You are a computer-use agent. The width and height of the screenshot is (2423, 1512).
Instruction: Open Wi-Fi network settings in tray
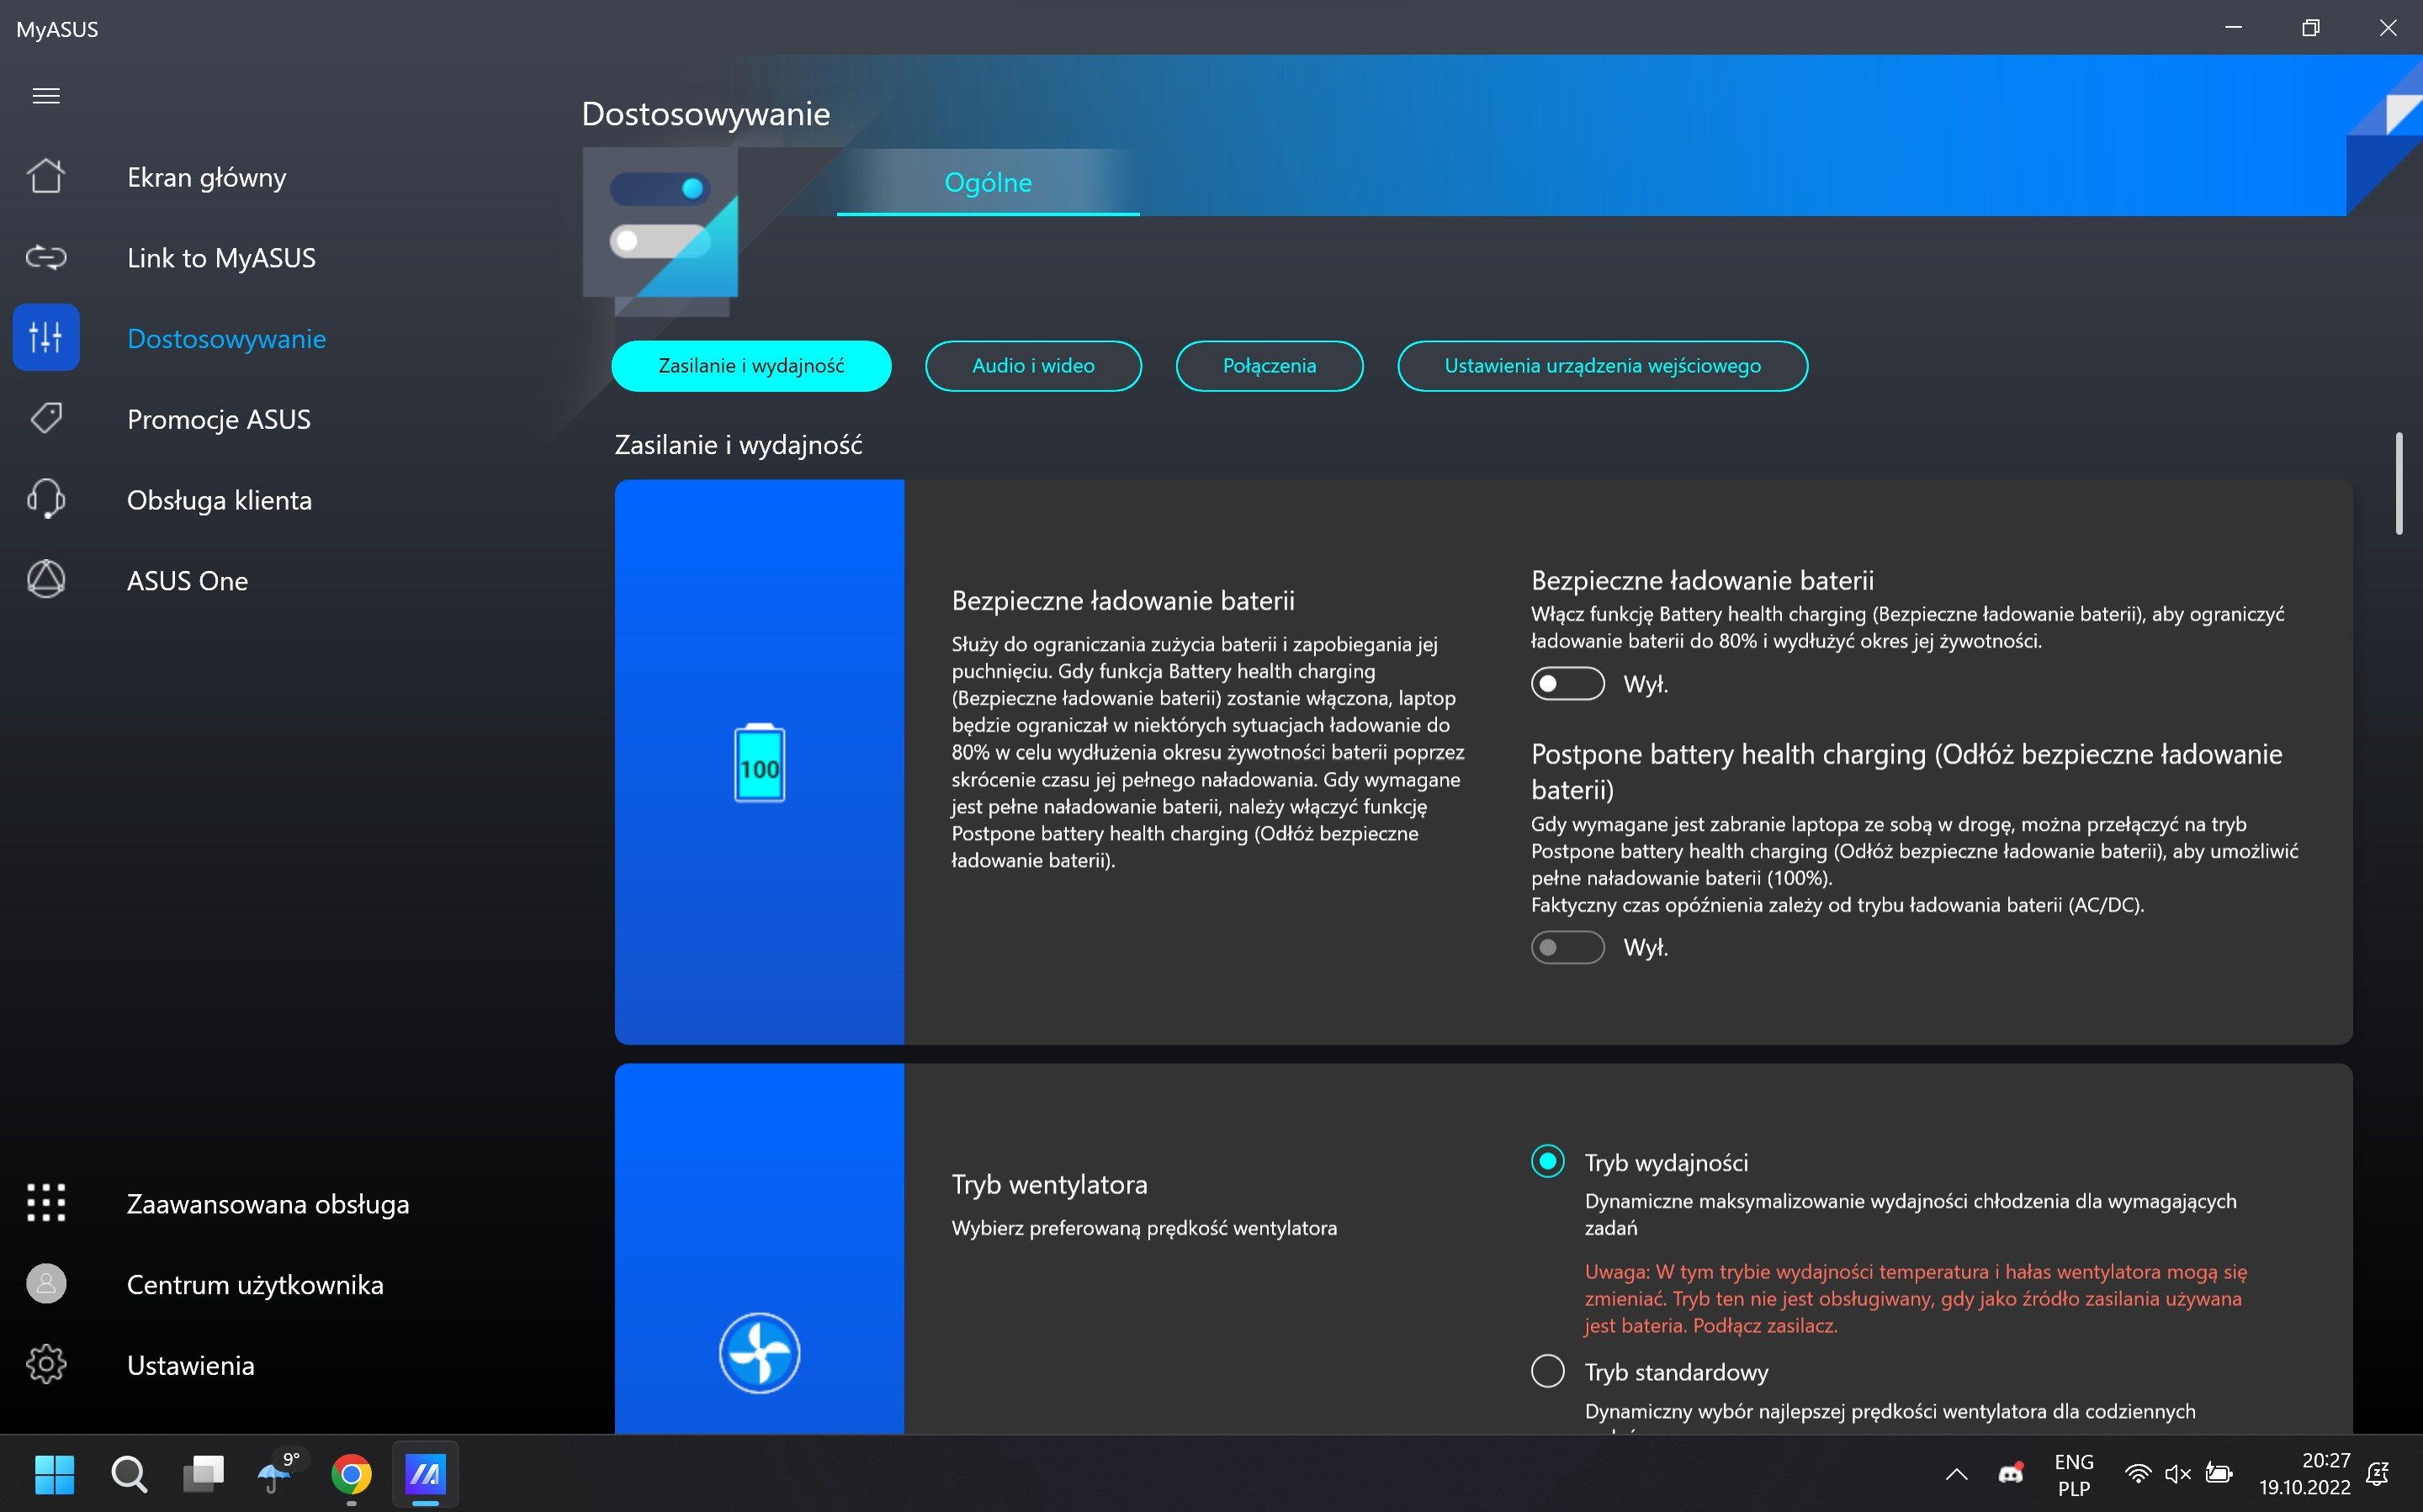2137,1474
